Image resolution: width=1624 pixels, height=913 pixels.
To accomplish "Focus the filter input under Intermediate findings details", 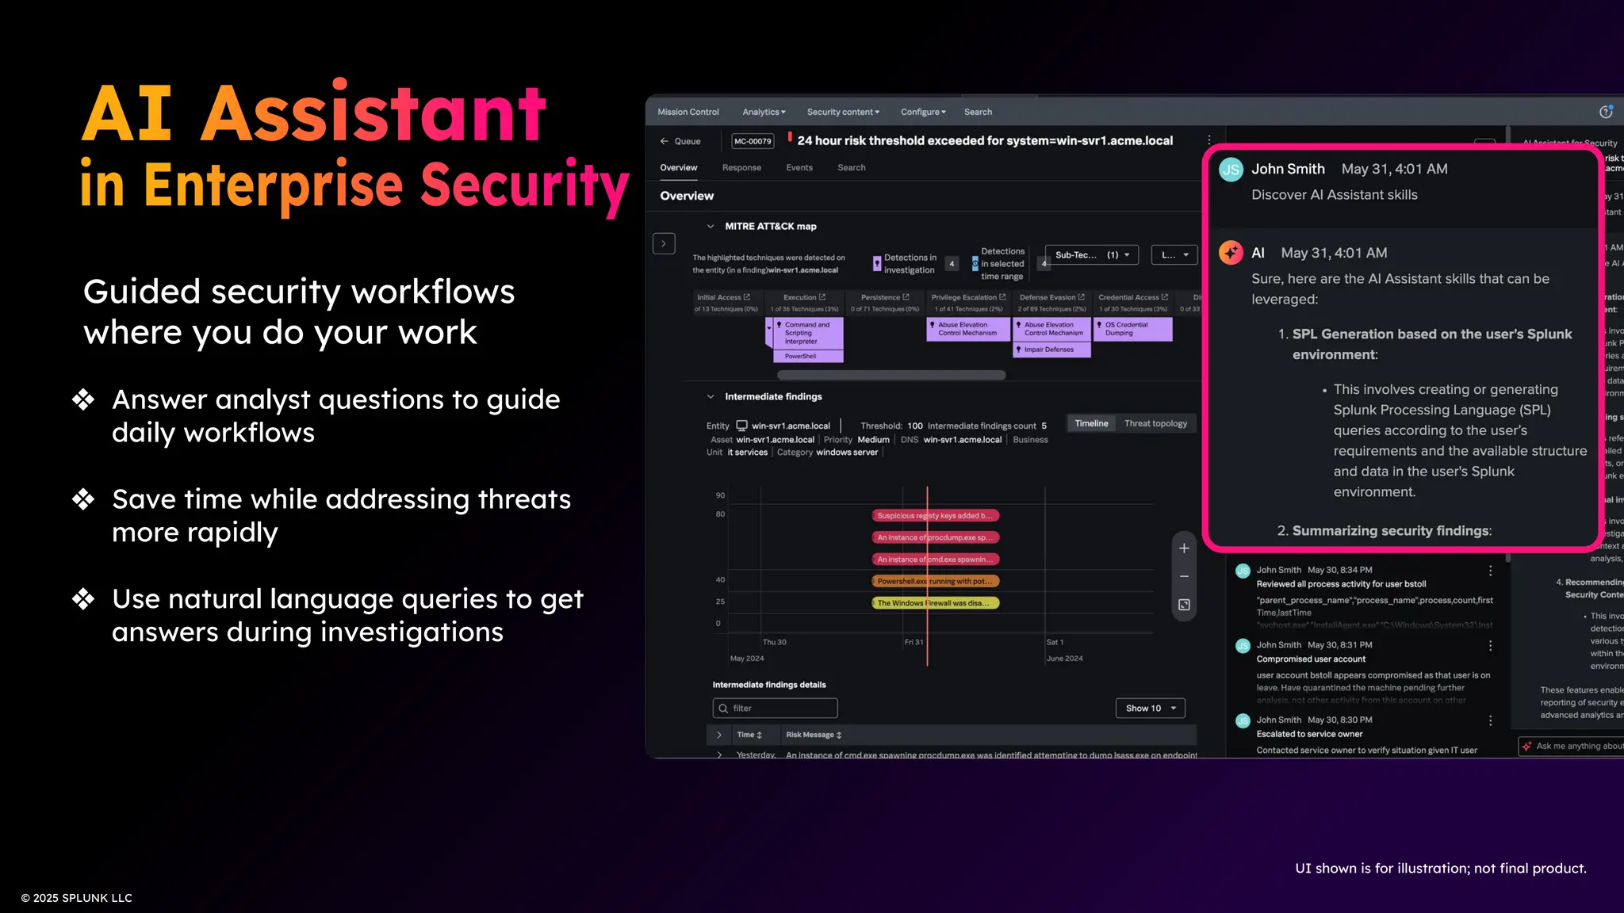I will (x=776, y=709).
